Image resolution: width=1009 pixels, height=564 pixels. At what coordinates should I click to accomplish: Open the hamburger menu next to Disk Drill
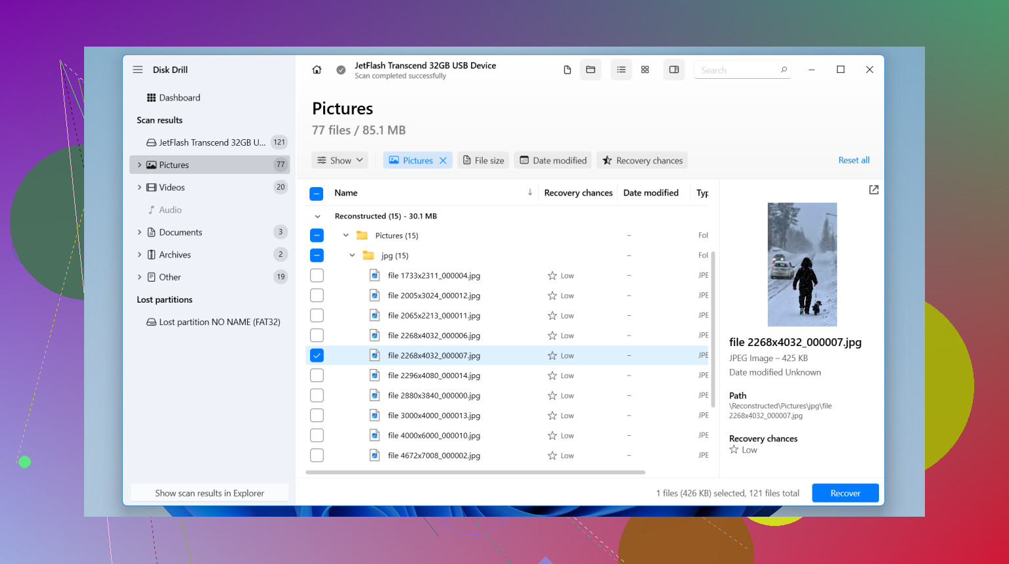click(138, 70)
